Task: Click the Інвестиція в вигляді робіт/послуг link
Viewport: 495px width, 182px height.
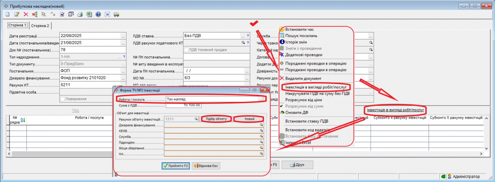Action: click(x=396, y=110)
